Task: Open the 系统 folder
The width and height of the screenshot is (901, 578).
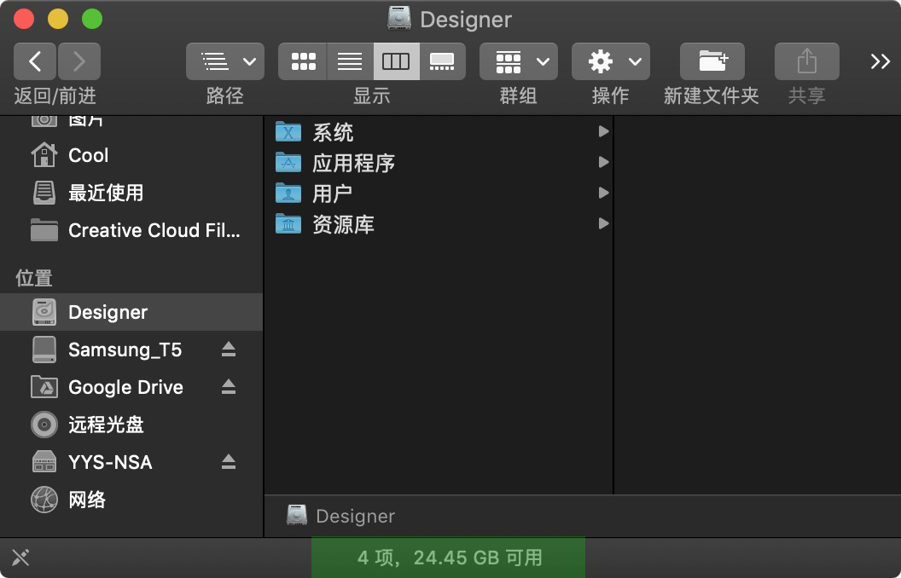Action: point(439,132)
